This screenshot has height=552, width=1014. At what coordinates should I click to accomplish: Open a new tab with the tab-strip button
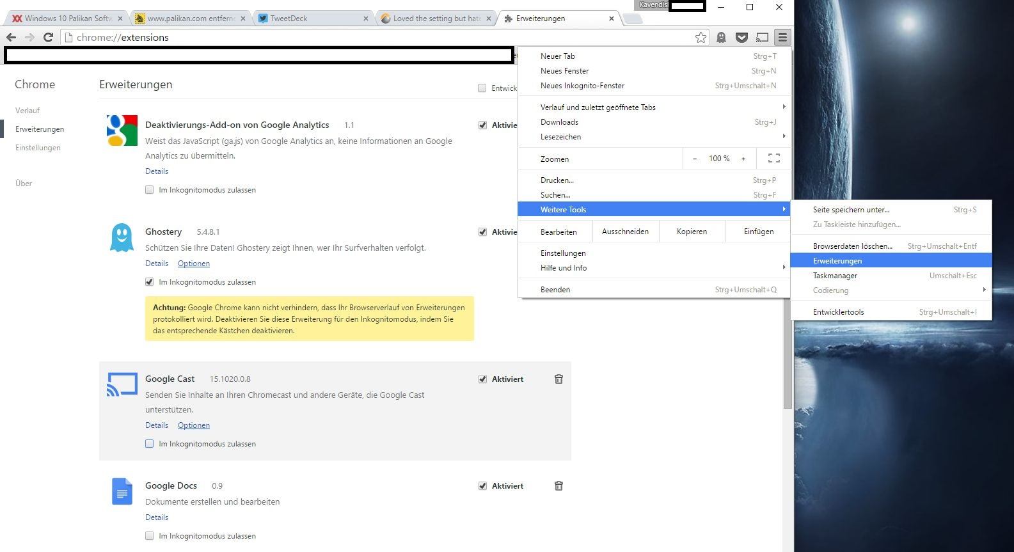[633, 19]
